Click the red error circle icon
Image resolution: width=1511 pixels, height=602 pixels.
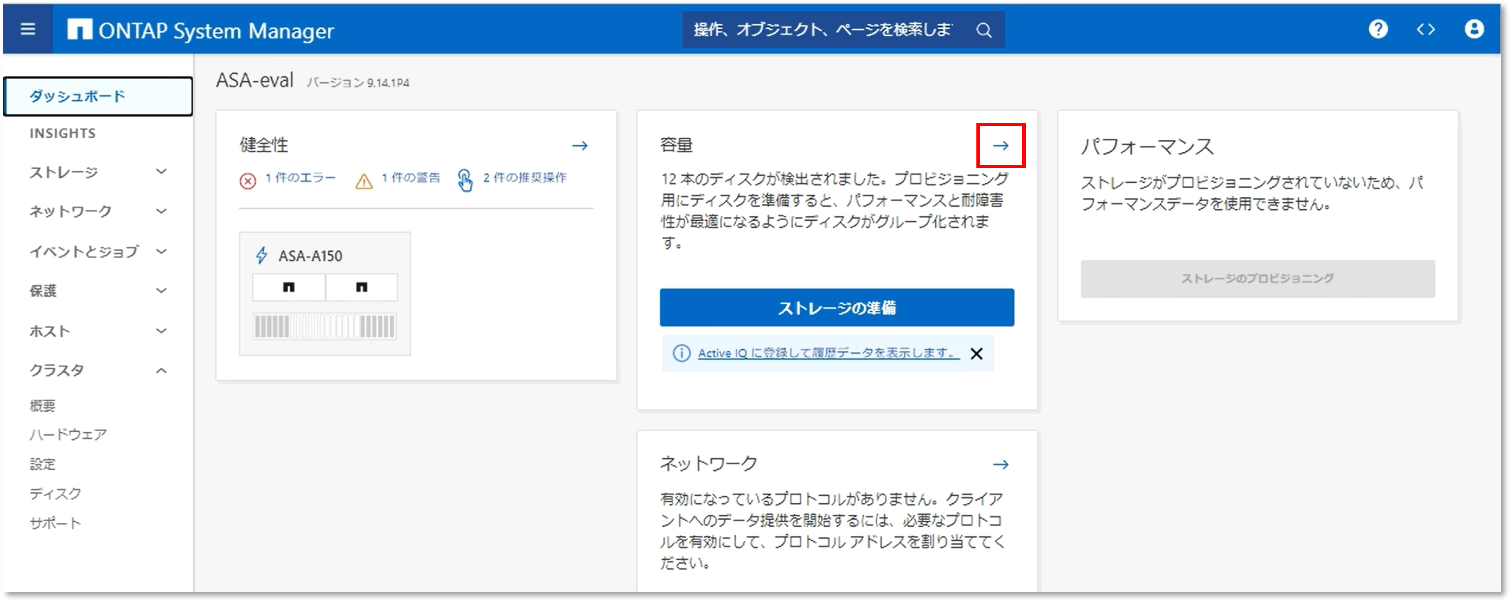[248, 181]
